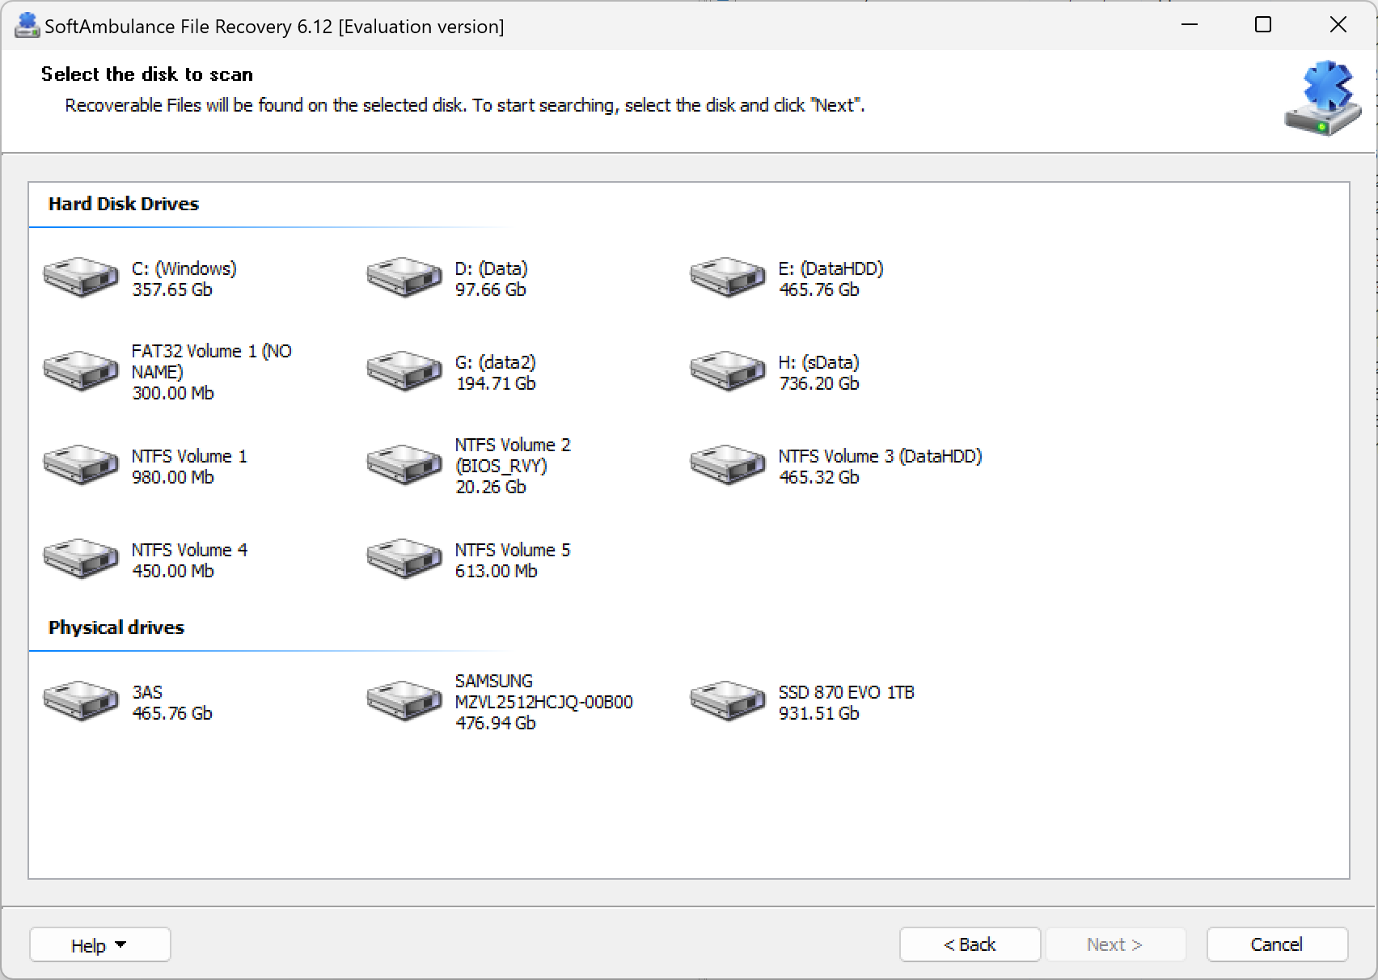Click the 736.20 Gb size text
This screenshot has height=980, width=1378.
tap(819, 383)
